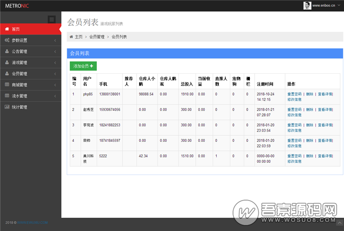Click the user icon beside 公告管理
Image resolution: width=344 pixels, height=231 pixels.
point(7,51)
